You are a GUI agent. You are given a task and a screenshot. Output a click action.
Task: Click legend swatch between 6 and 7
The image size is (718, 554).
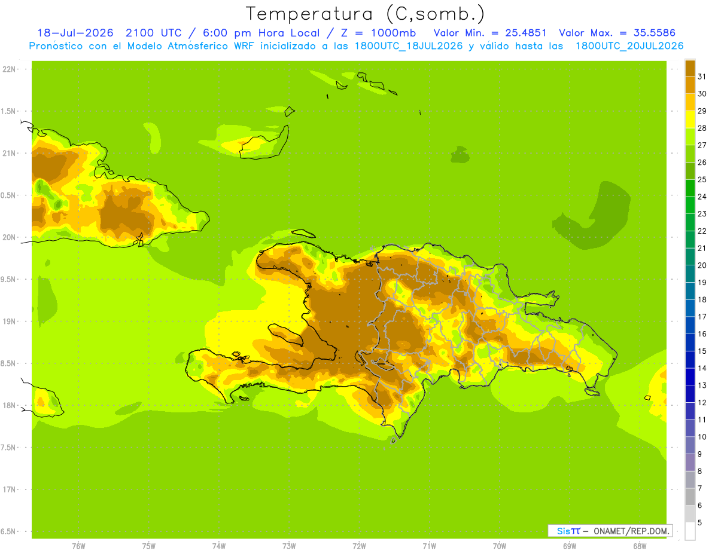[x=690, y=497]
